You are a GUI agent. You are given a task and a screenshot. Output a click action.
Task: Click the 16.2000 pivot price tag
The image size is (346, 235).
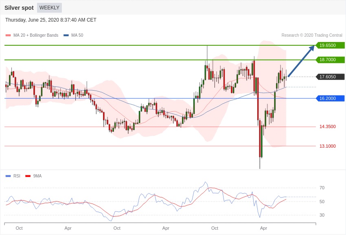(x=330, y=98)
